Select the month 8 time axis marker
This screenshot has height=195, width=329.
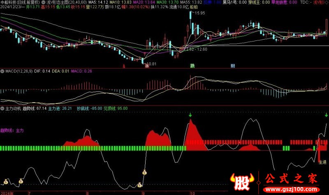pos(88,193)
